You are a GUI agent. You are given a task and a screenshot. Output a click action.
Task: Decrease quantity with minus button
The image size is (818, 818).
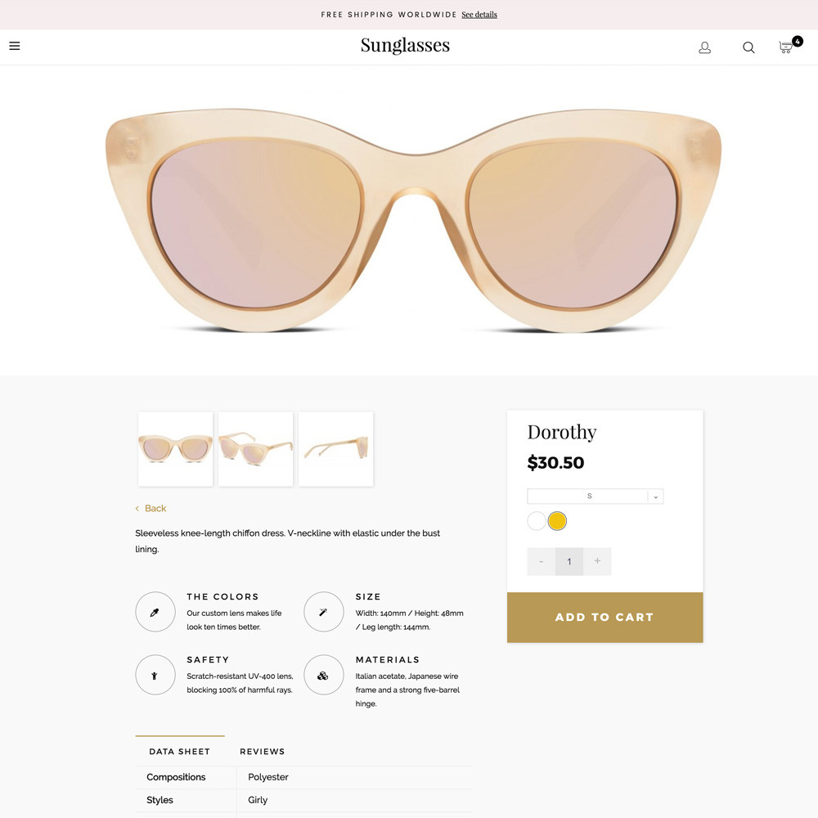pyautogui.click(x=542, y=561)
